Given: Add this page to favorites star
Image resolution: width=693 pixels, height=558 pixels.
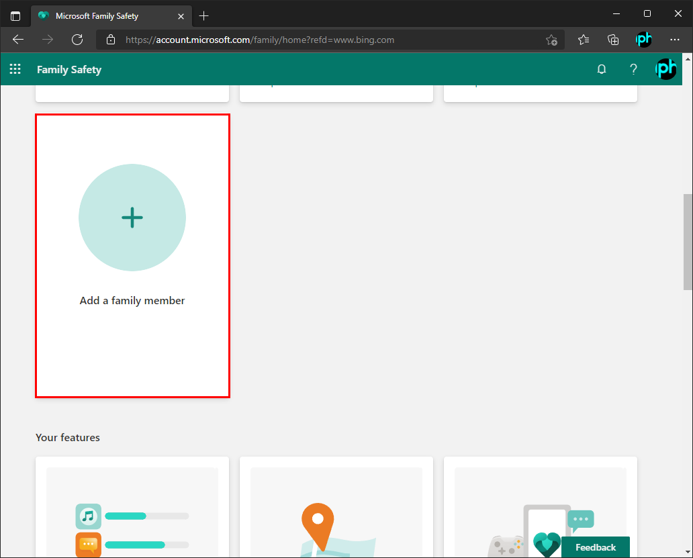Looking at the screenshot, I should 551,40.
